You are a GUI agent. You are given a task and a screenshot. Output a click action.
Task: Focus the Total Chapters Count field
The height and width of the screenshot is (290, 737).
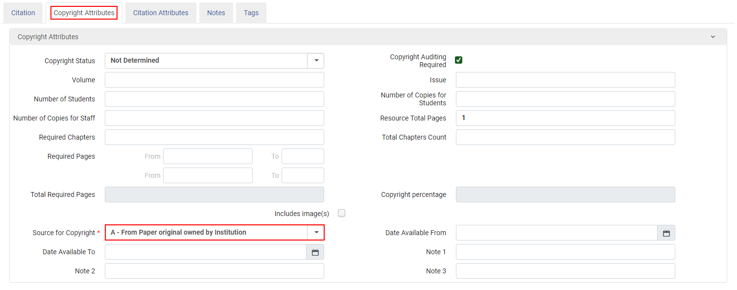click(566, 137)
